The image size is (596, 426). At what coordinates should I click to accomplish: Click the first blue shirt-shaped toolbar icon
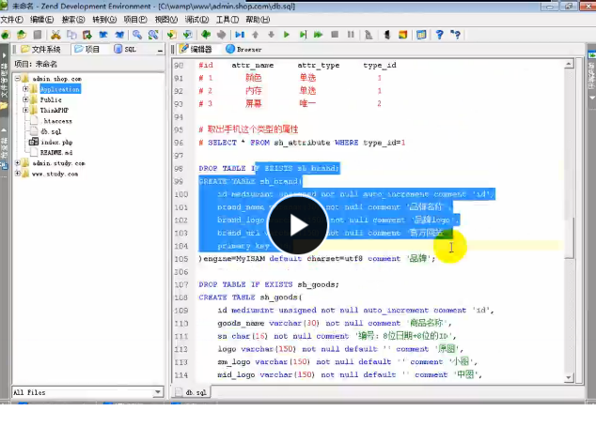(x=103, y=35)
